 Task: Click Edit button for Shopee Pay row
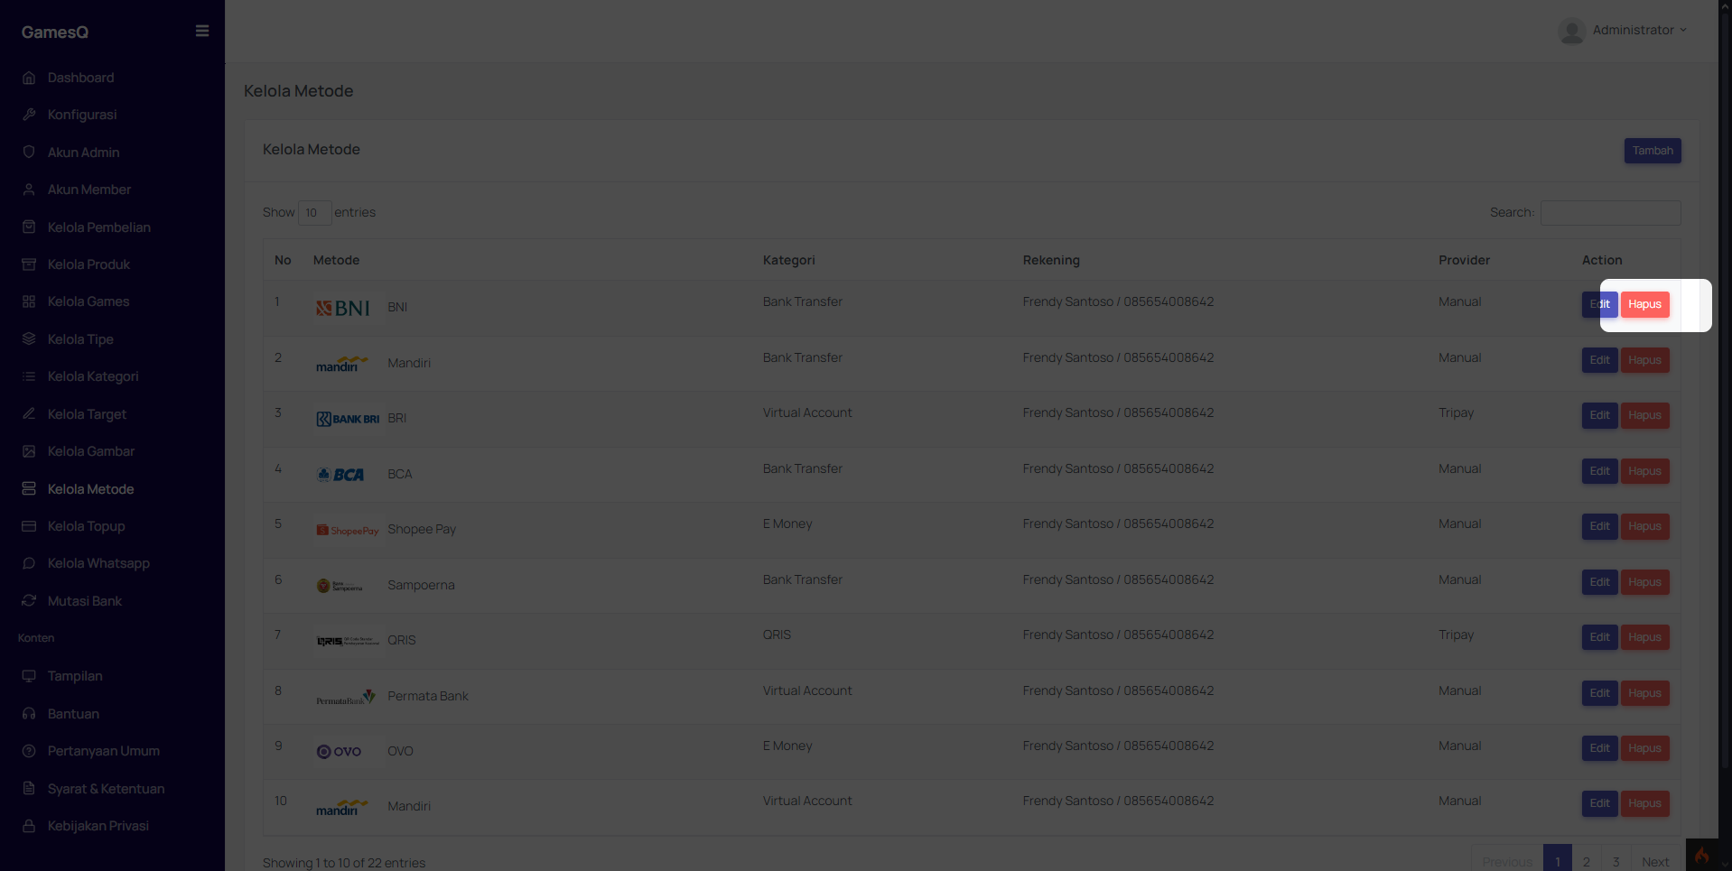pyautogui.click(x=1599, y=526)
